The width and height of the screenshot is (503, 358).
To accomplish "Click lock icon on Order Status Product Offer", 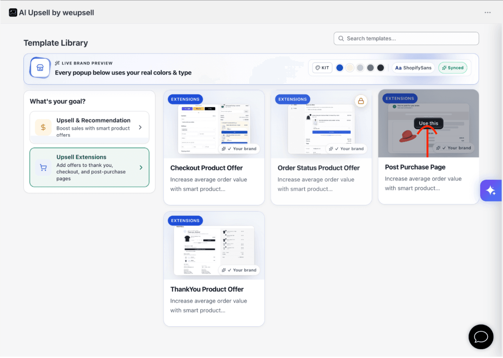I will pos(361,101).
